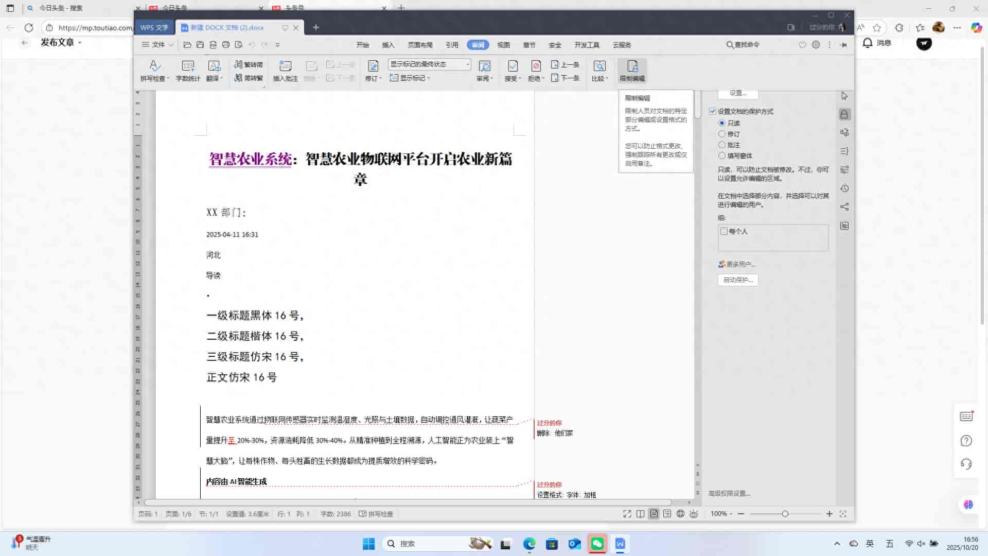The height and width of the screenshot is (556, 988).
Task: Switch to reading layout view in status bar
Action: coord(640,514)
